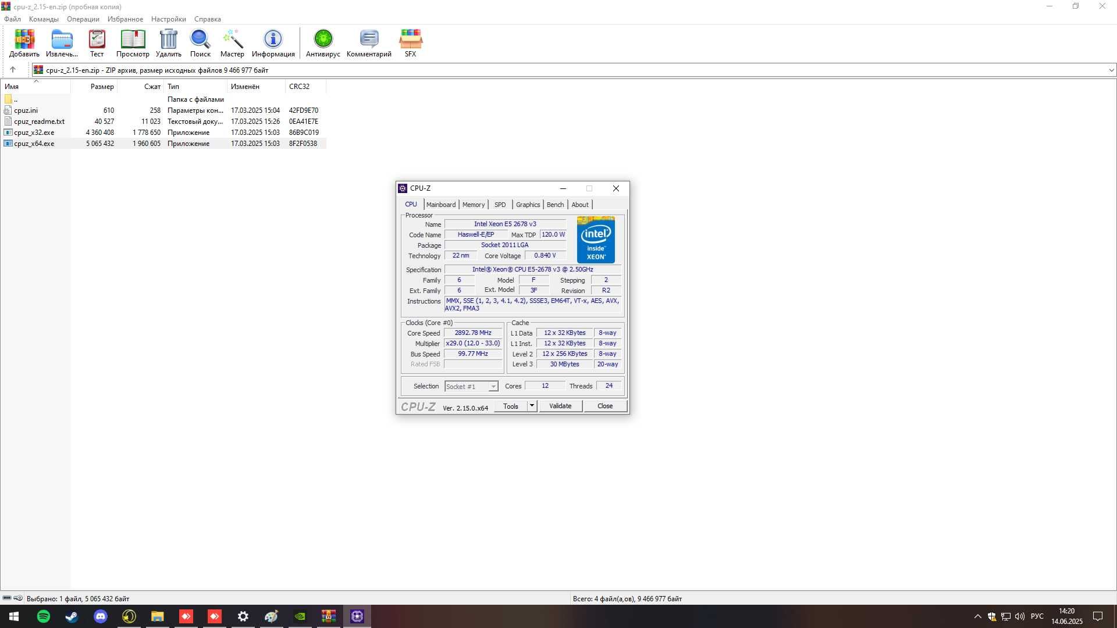
Task: Expand the archive path address dropdown
Action: click(x=1111, y=70)
